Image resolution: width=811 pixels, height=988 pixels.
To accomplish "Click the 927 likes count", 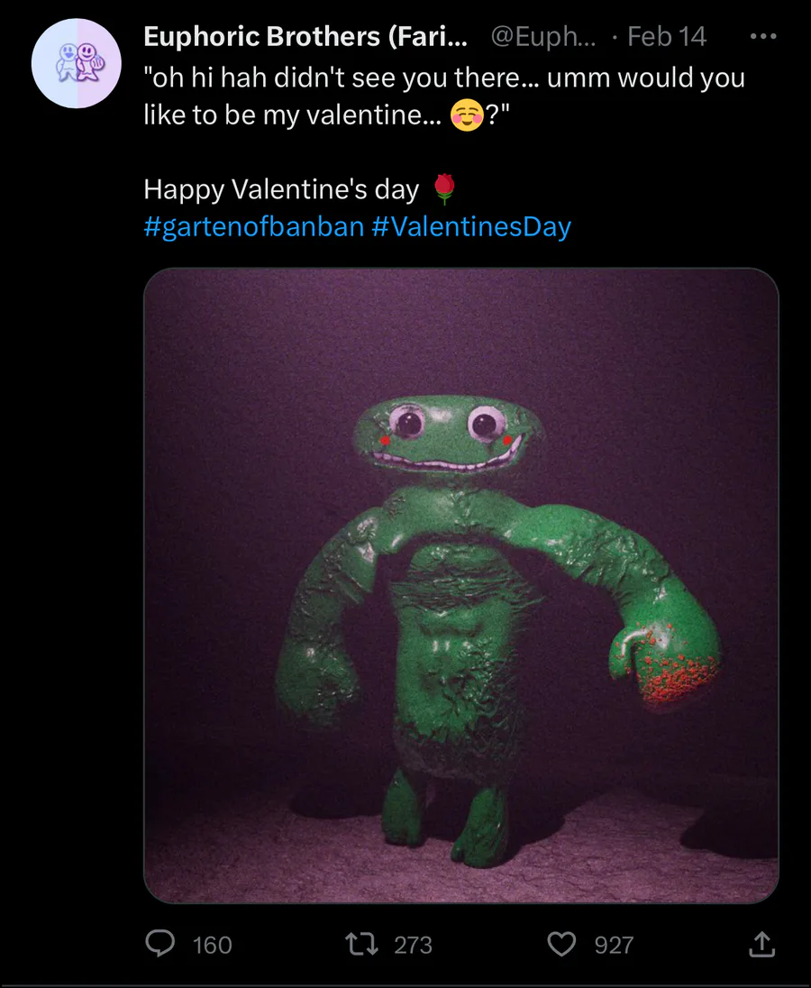I will tap(614, 945).
